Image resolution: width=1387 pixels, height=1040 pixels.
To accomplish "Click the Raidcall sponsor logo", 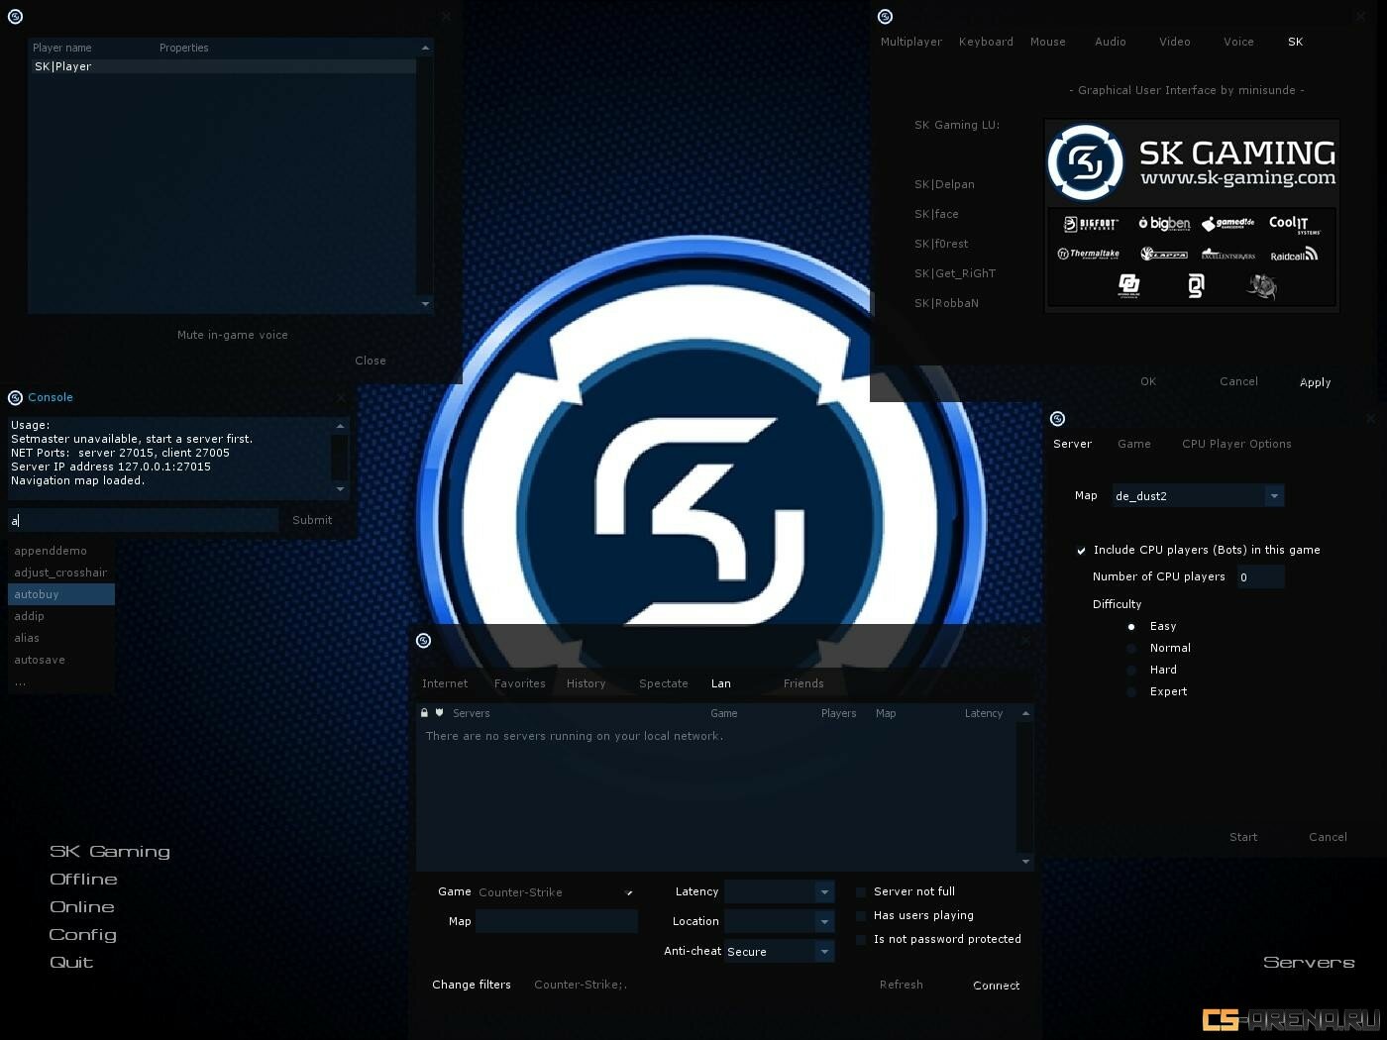I will 1294,255.
